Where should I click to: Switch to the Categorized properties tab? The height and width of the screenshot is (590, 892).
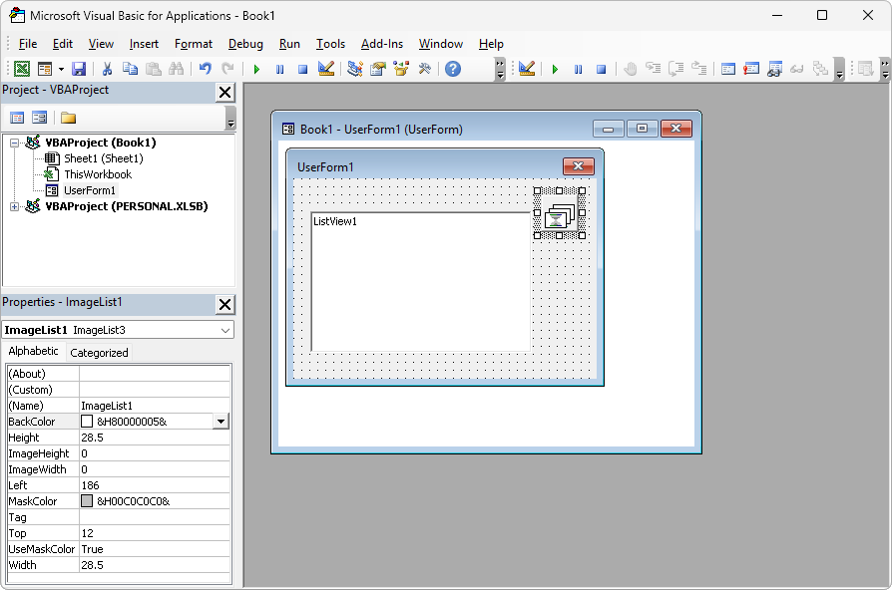click(99, 352)
